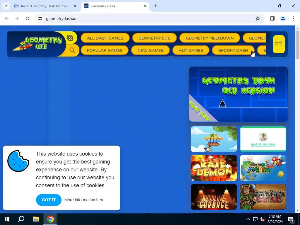Open the All Dash Games category

pos(105,38)
